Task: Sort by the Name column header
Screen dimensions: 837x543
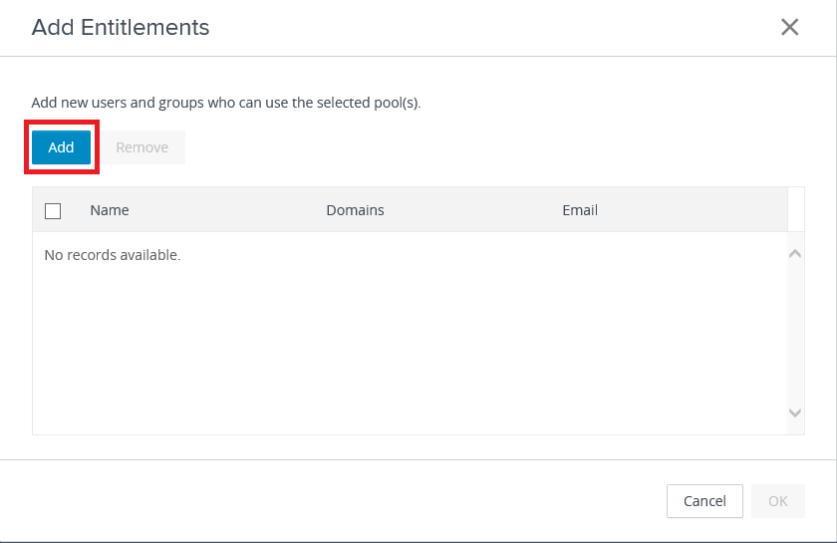Action: pyautogui.click(x=110, y=210)
